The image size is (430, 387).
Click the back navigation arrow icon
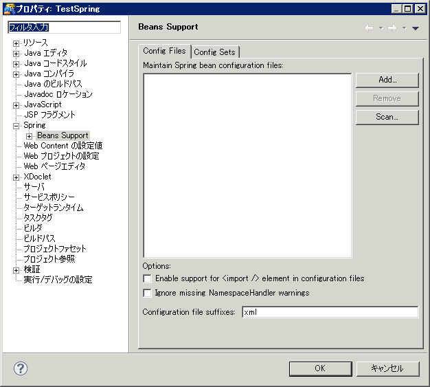[x=369, y=28]
